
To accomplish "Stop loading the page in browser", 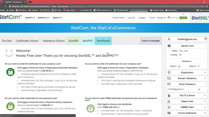I will 6,6.
